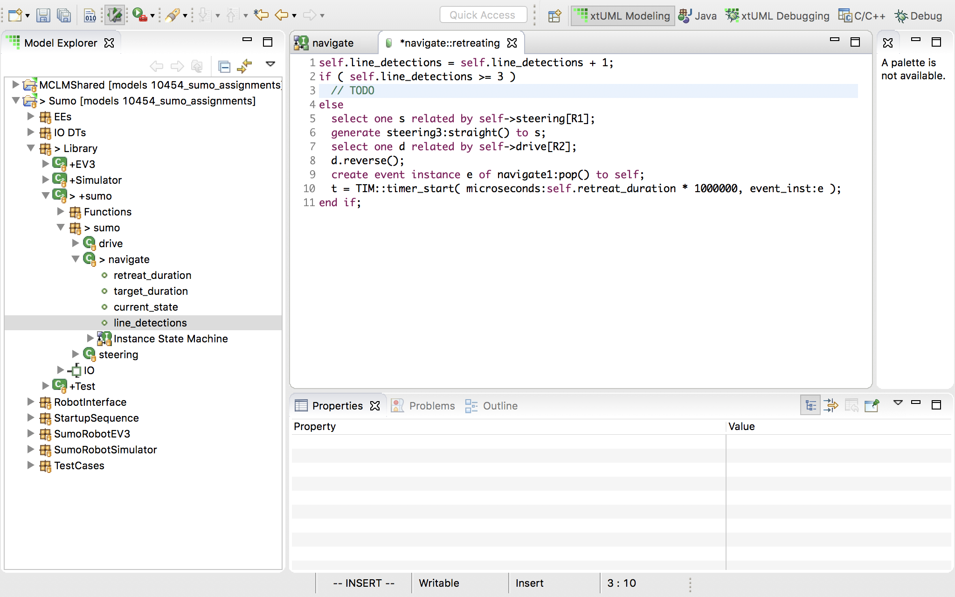Open the New wizard dropdown arrow
The width and height of the screenshot is (955, 597).
[28, 16]
